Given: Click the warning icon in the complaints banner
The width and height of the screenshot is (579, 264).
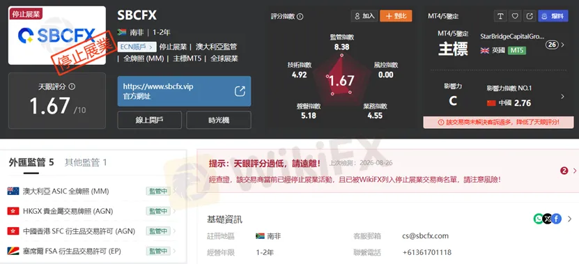Looking at the screenshot, I should click(441, 122).
